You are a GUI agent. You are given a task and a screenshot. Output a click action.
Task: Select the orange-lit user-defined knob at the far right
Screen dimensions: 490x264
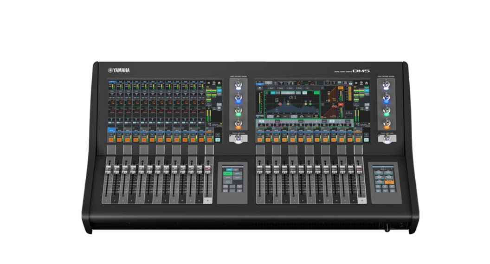pyautogui.click(x=387, y=124)
